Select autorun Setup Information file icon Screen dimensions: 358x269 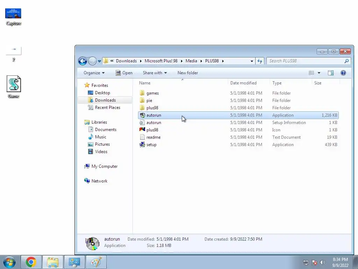tap(142, 122)
